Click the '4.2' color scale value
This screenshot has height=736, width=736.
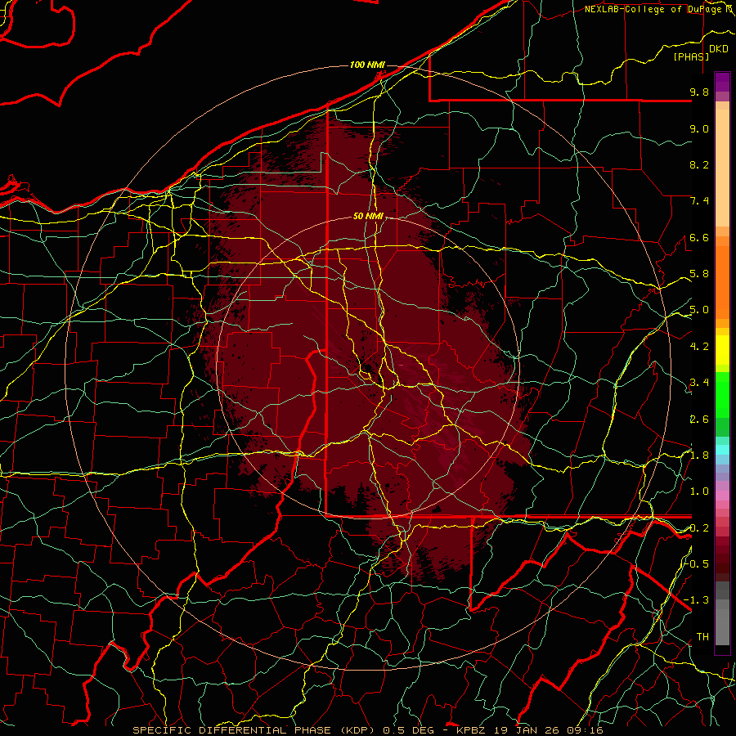point(699,347)
